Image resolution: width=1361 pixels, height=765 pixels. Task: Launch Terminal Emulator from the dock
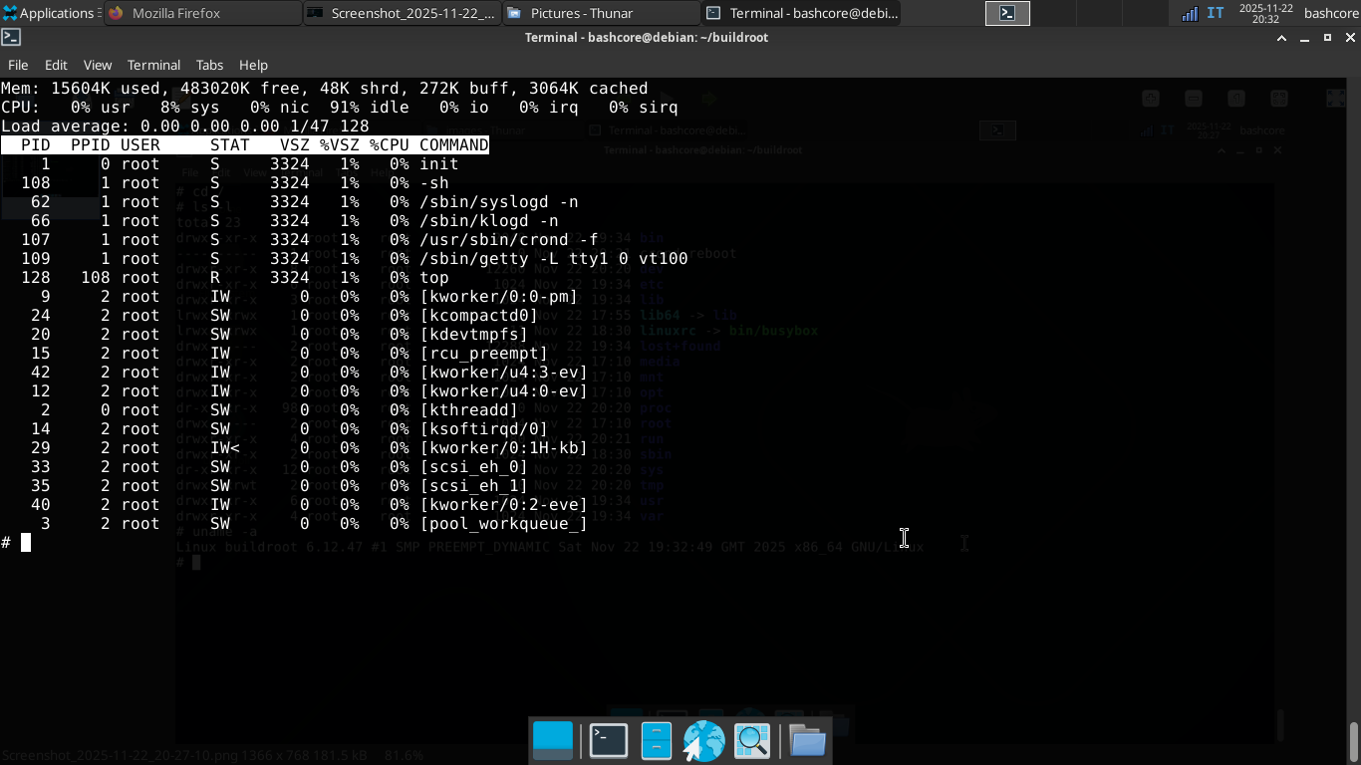tap(608, 741)
